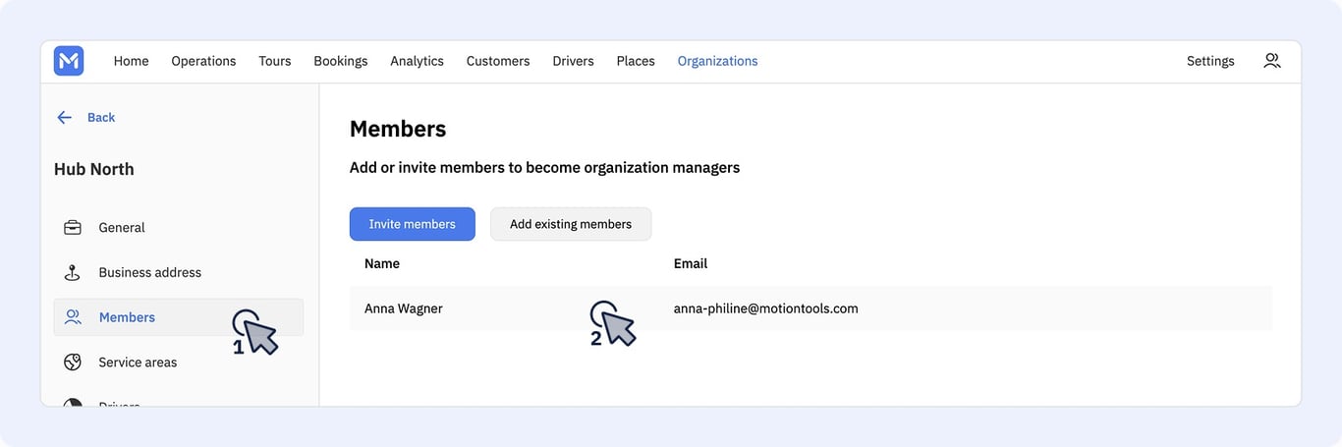Select the Anna Wagner member row
The height and width of the screenshot is (447, 1342).
tap(811, 308)
